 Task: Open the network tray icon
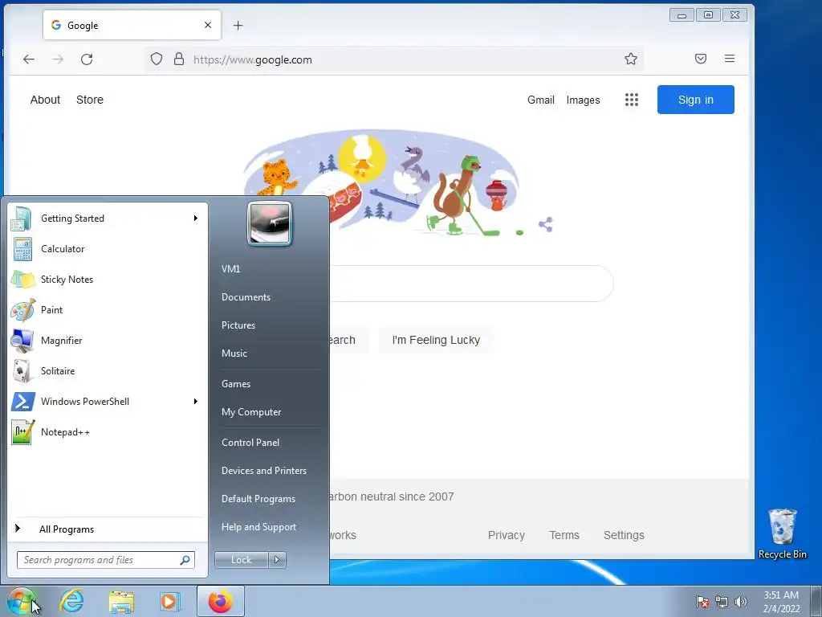point(722,602)
